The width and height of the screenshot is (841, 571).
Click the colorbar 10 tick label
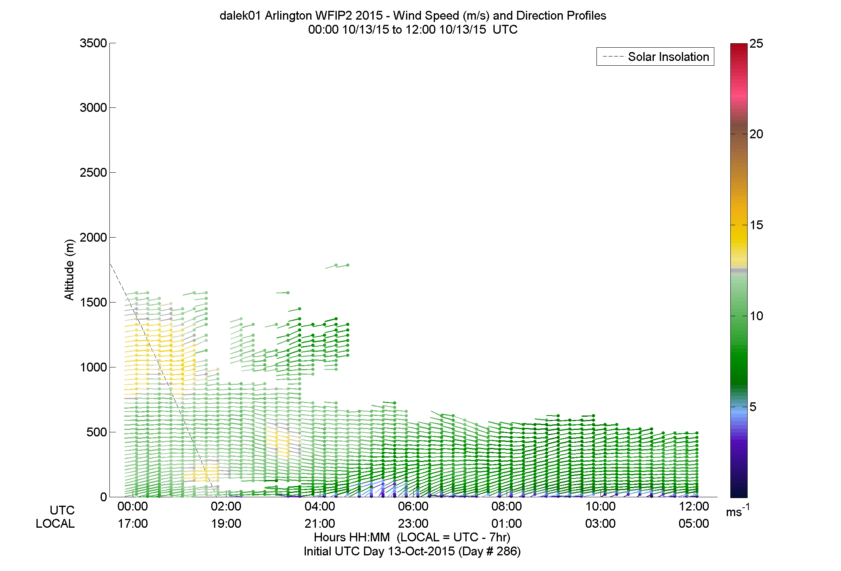click(x=756, y=316)
